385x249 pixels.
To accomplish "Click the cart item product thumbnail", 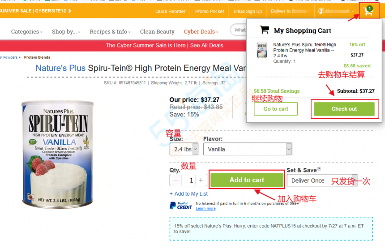I will click(x=262, y=50).
